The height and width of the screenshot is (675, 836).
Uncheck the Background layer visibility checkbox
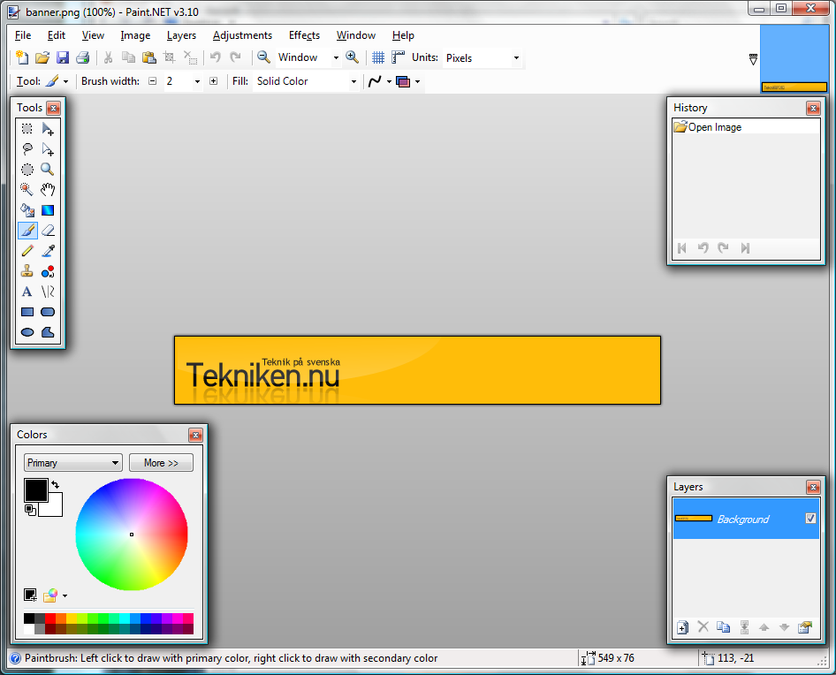tap(810, 519)
